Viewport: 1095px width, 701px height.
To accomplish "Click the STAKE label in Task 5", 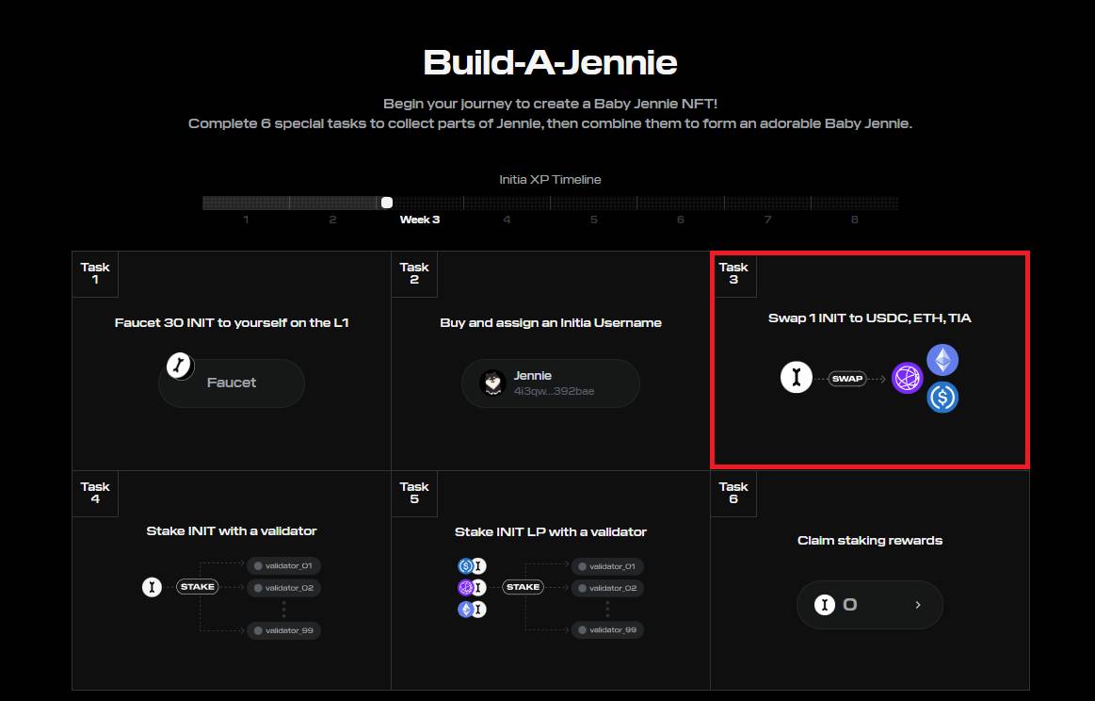I will [x=523, y=587].
